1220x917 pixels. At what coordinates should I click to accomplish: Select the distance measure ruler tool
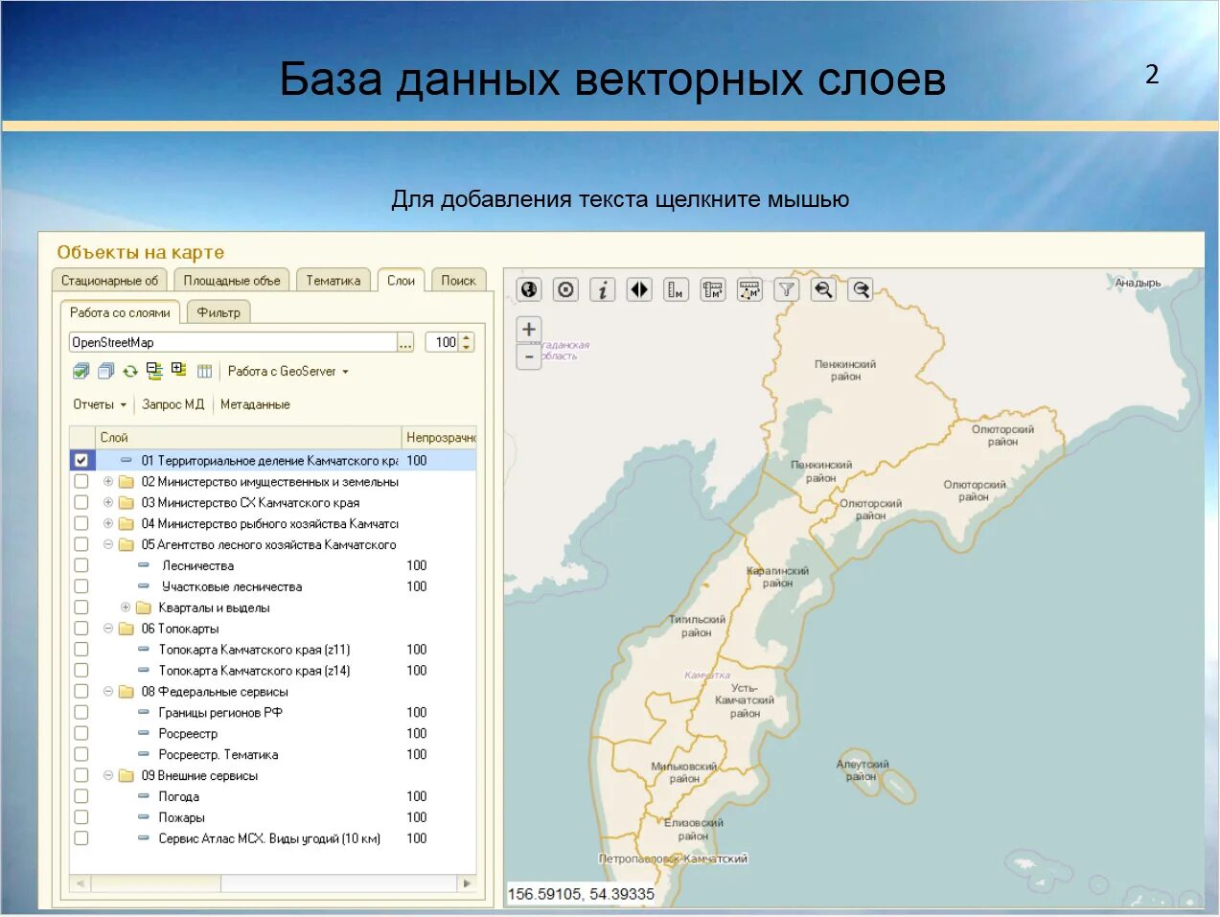[676, 289]
